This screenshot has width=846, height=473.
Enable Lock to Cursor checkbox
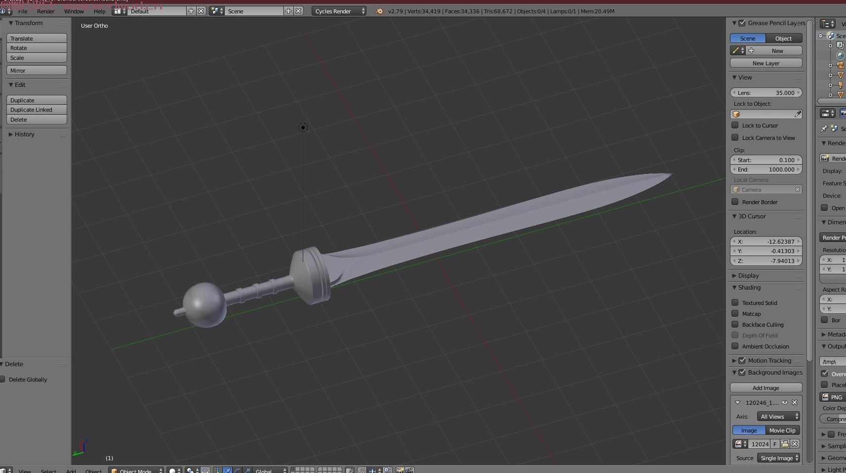735,126
